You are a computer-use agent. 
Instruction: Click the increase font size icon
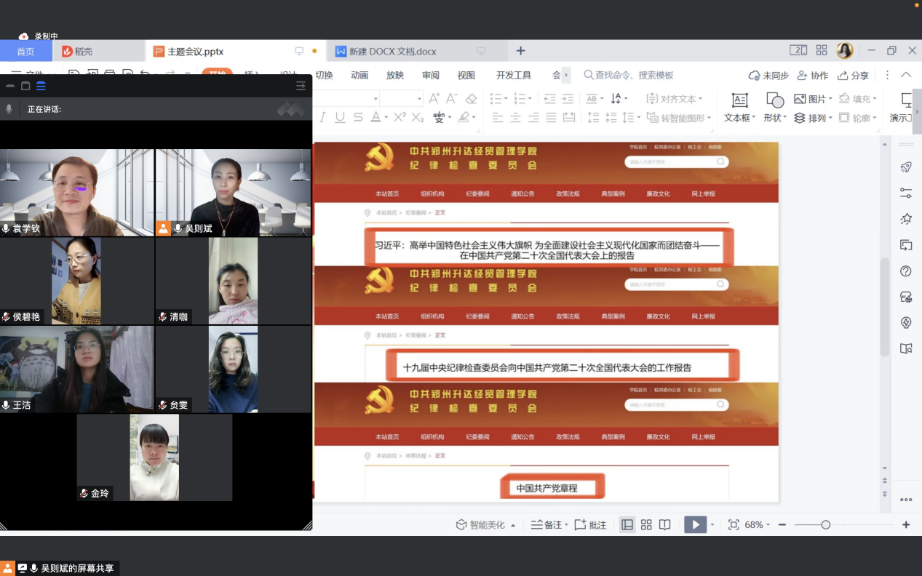coord(434,99)
